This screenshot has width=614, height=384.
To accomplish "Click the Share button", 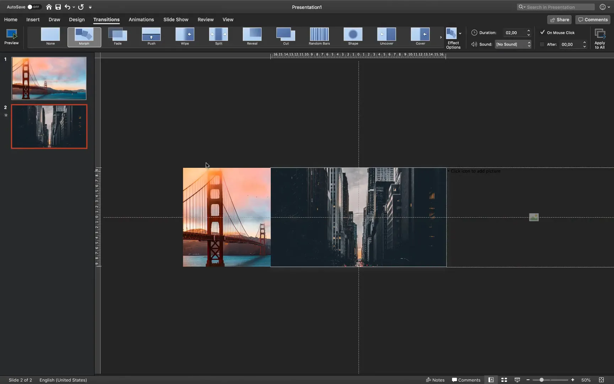I will coord(559,20).
